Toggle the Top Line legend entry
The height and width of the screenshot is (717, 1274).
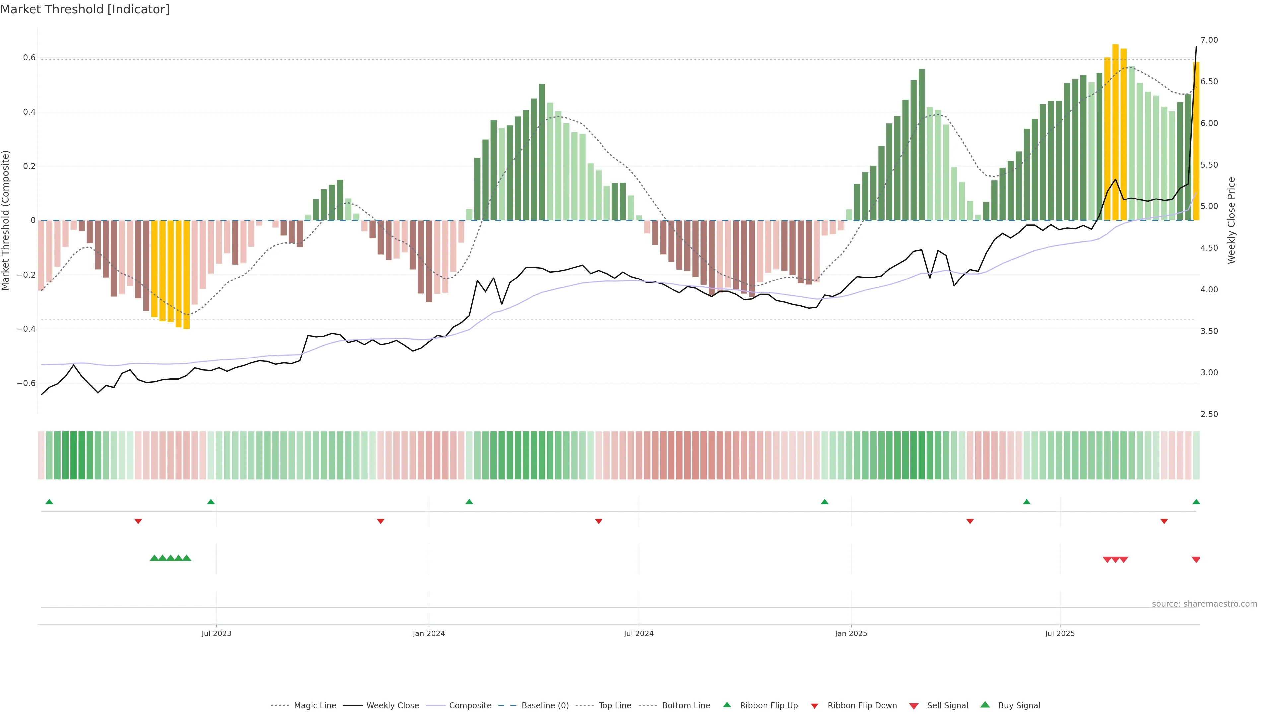point(615,706)
